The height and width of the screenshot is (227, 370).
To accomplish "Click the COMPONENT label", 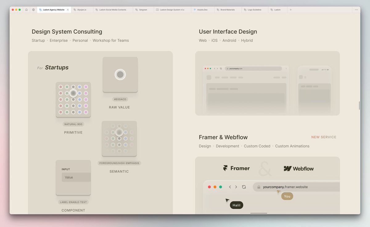I will click(x=73, y=210).
